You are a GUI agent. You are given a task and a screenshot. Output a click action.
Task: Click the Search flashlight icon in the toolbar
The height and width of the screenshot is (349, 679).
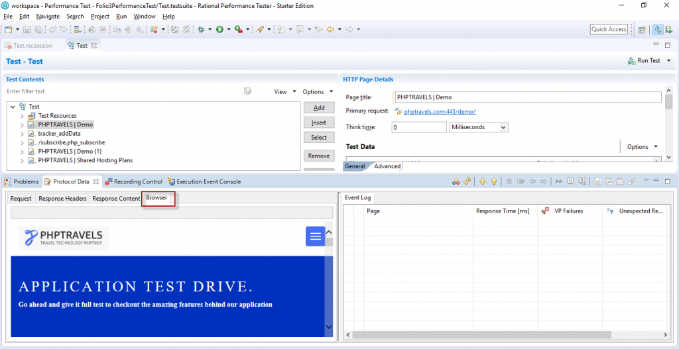point(260,29)
